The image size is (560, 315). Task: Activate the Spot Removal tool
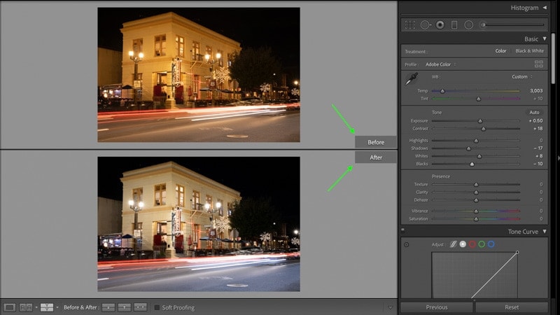point(425,24)
